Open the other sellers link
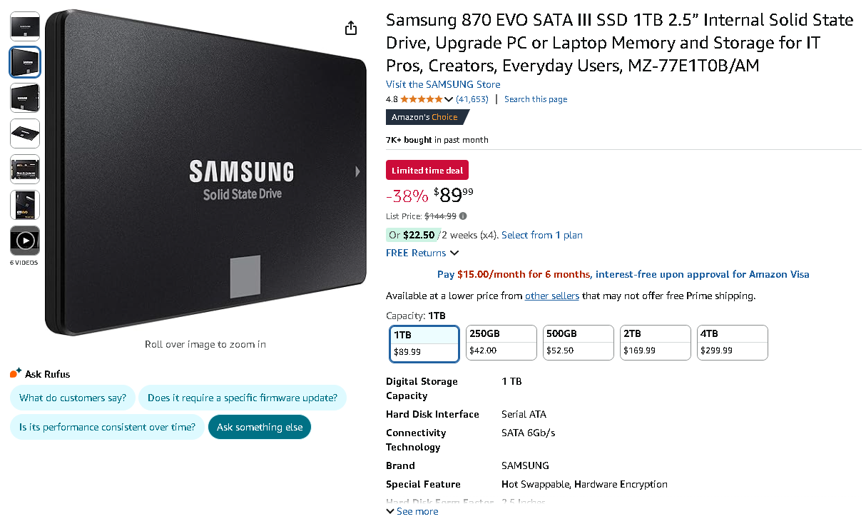 551,295
